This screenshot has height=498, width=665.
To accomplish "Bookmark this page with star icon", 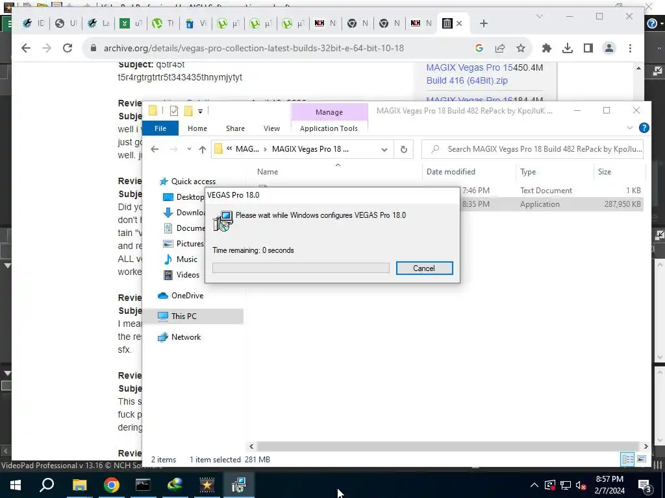I will pyautogui.click(x=521, y=48).
